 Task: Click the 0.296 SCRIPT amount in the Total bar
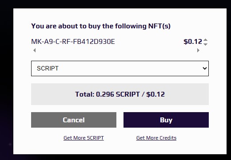click(x=118, y=94)
